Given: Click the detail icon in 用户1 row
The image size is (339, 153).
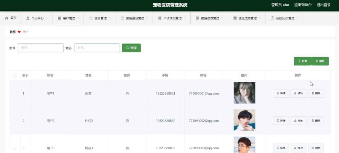Looking at the screenshot, I should (278, 94).
